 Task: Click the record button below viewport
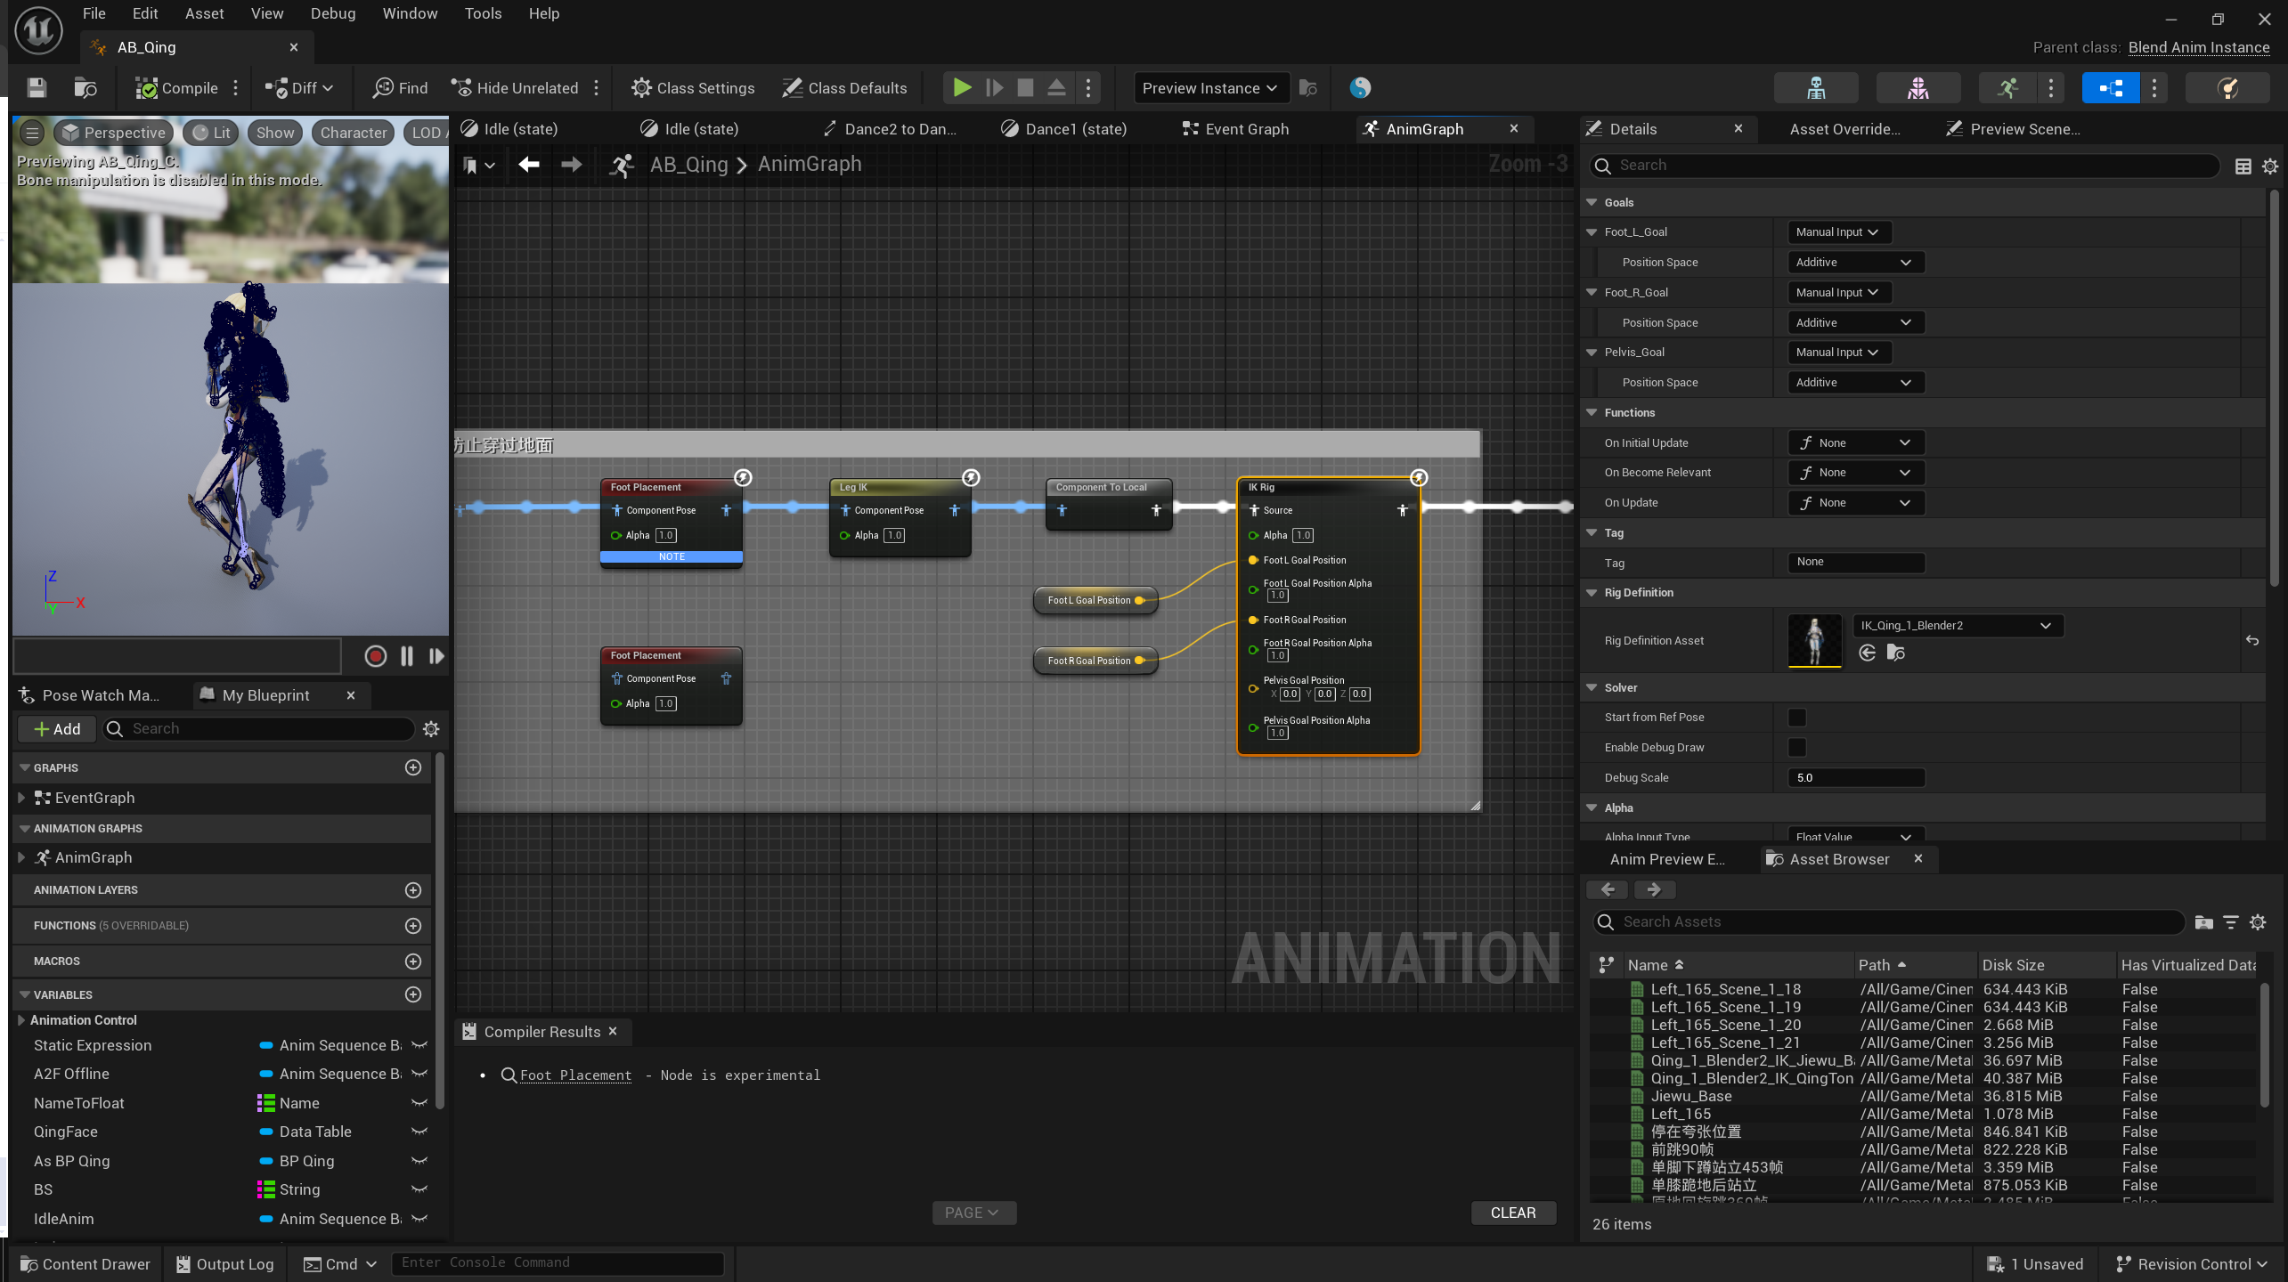point(375,657)
